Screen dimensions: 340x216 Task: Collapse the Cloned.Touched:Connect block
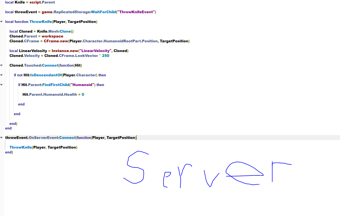pos(2,65)
